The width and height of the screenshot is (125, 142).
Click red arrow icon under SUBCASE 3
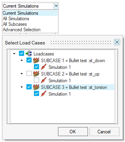click(43, 94)
